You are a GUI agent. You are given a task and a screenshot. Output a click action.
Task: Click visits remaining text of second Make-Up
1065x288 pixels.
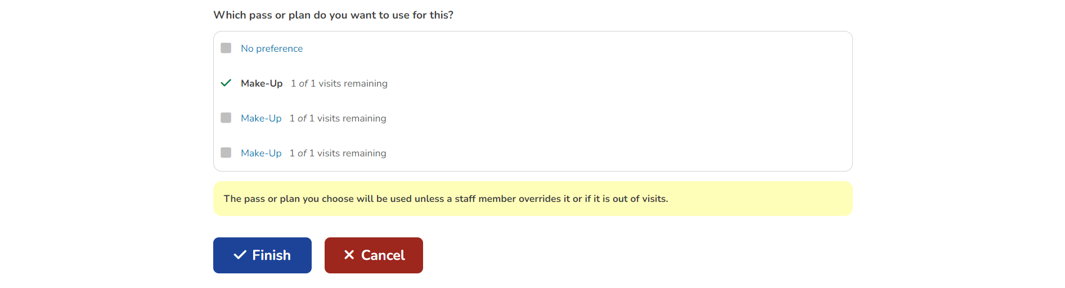pos(338,118)
